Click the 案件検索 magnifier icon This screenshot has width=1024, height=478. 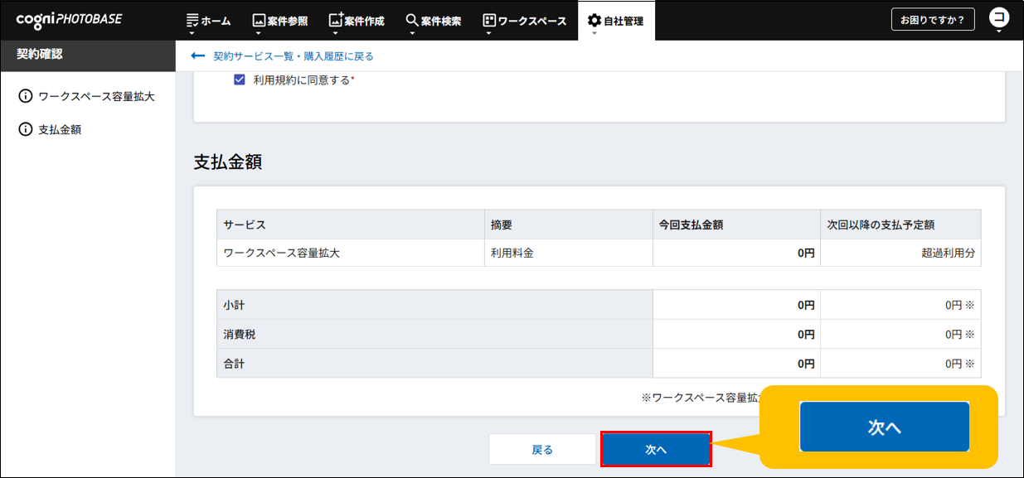tap(412, 21)
